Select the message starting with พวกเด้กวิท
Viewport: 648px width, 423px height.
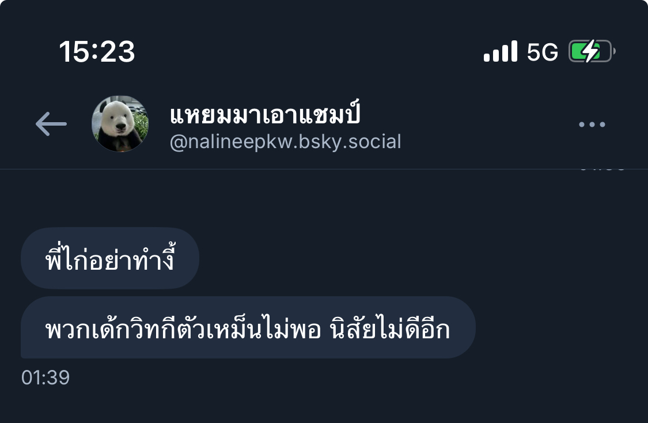248,327
